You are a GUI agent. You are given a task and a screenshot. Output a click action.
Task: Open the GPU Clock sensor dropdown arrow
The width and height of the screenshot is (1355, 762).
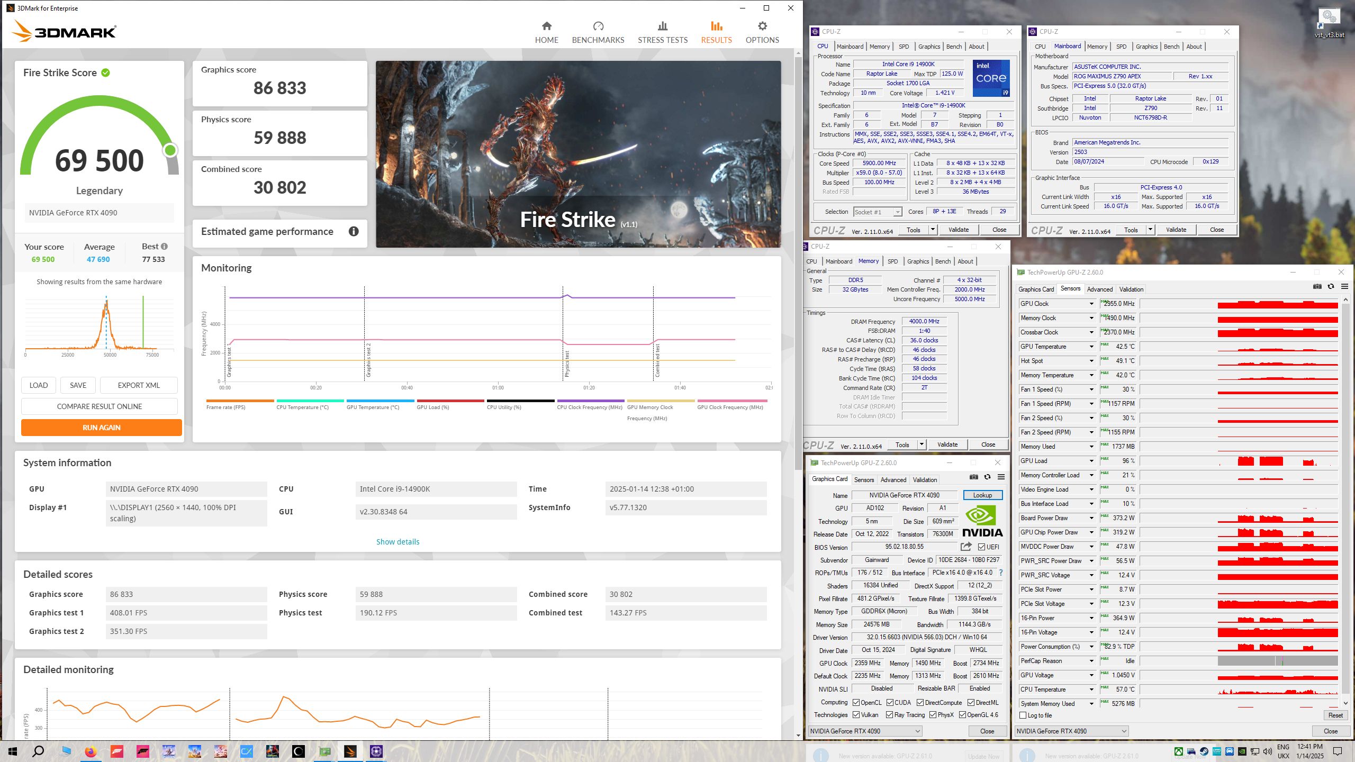(1091, 304)
